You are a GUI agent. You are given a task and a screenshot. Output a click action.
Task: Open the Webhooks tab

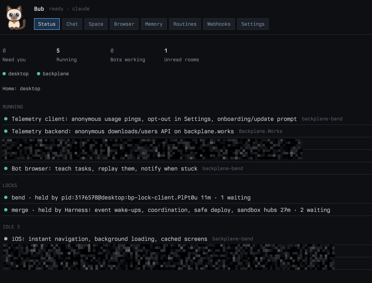(x=219, y=24)
